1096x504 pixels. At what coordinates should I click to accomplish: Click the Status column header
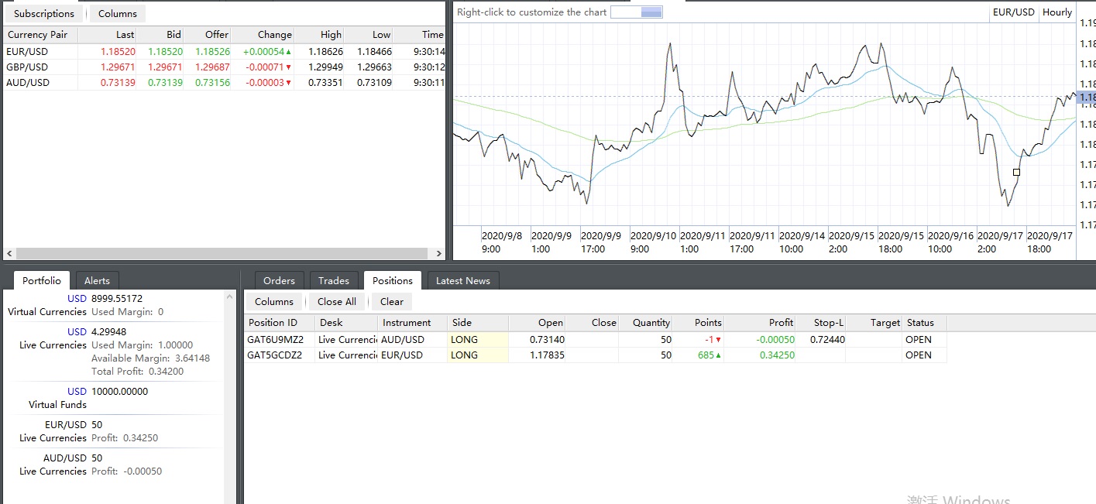coord(924,323)
